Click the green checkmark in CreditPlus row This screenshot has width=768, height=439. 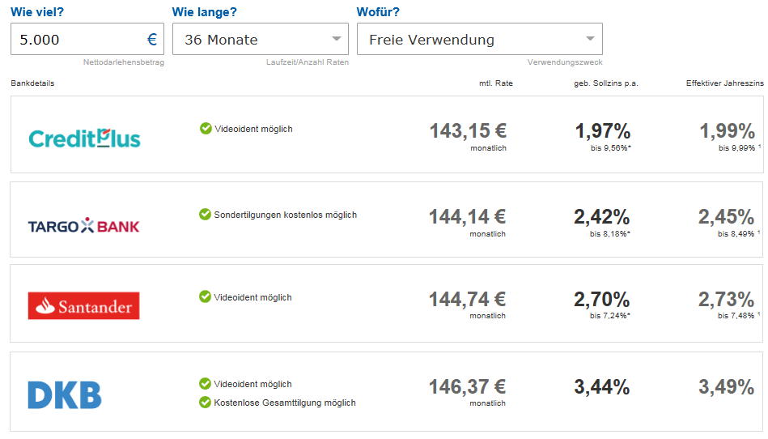click(206, 128)
